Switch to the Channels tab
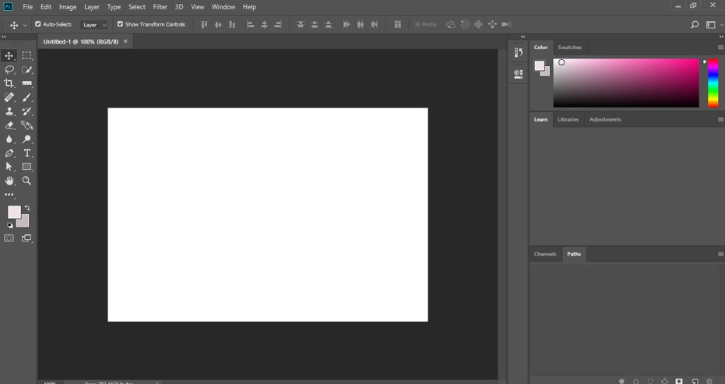Screen dimensions: 725x384 [544, 254]
